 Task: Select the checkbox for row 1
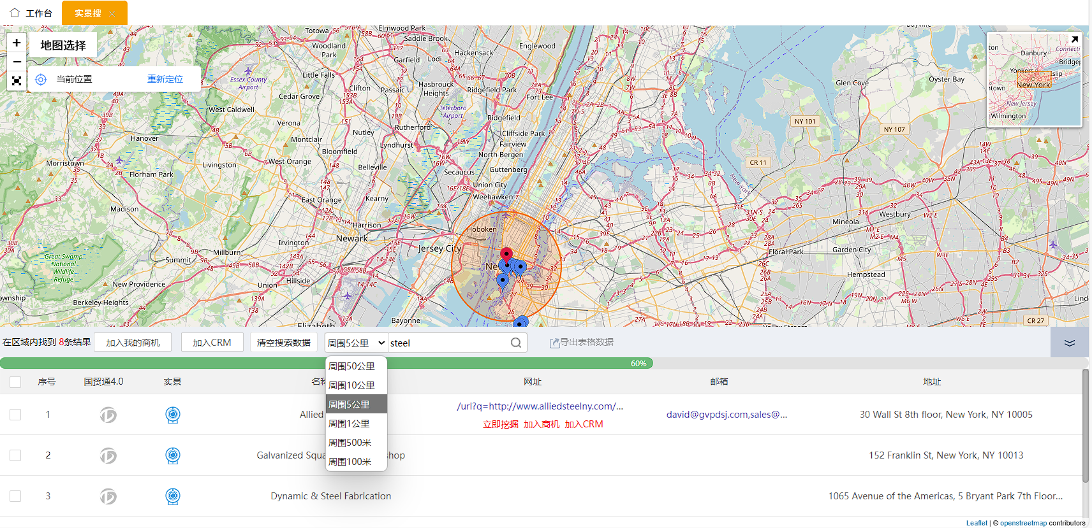15,415
